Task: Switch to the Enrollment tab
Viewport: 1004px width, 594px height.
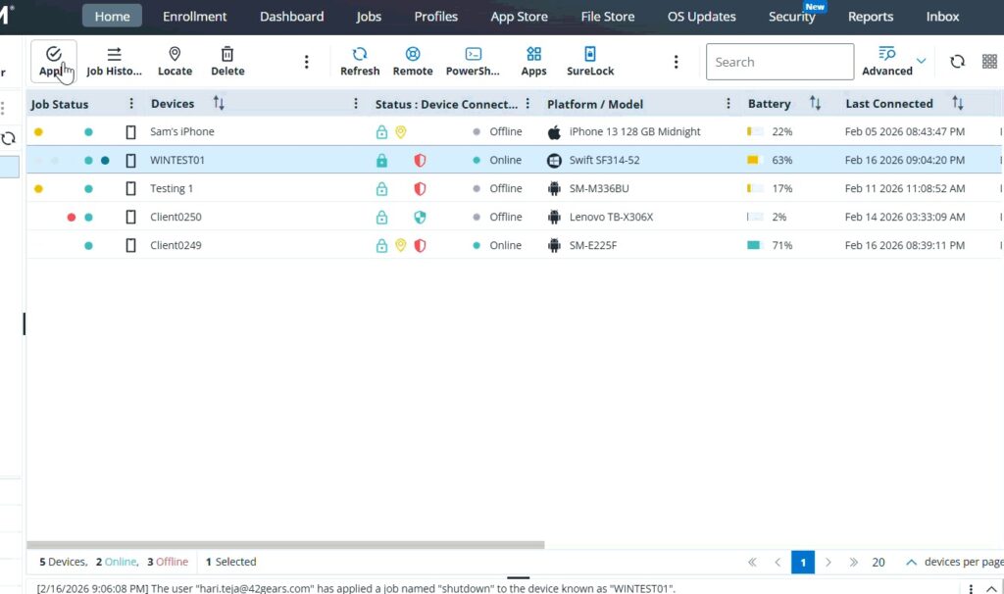Action: pyautogui.click(x=194, y=17)
